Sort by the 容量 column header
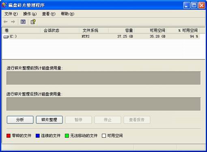The image size is (207, 152). click(121, 30)
